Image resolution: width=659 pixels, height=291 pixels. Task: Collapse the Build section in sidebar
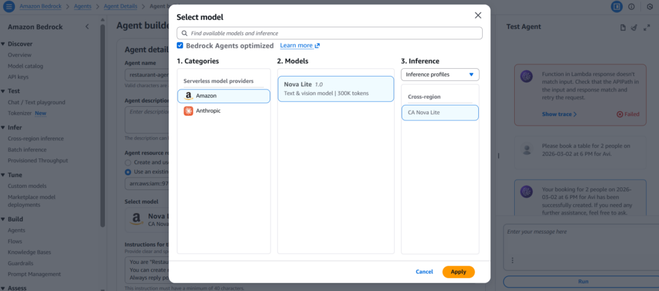pos(3,219)
